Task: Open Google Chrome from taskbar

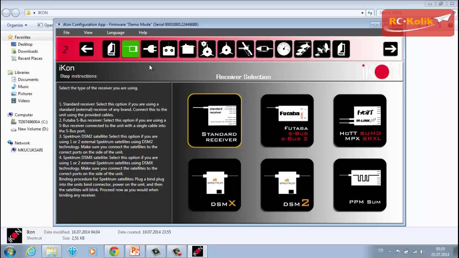Action: pyautogui.click(x=114, y=252)
